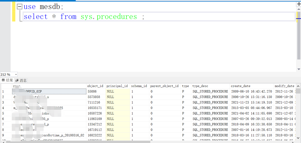Click the name cell ending DPPID_02P

pos(49,91)
